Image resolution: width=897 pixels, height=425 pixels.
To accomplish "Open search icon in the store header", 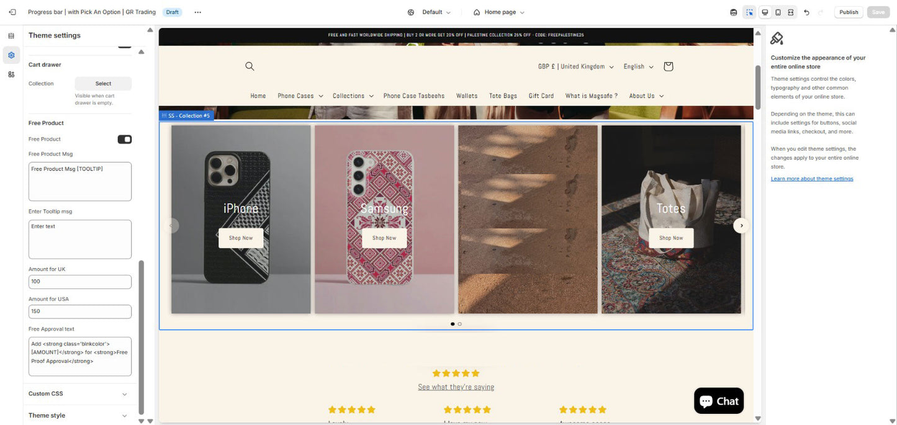I will coord(250,66).
